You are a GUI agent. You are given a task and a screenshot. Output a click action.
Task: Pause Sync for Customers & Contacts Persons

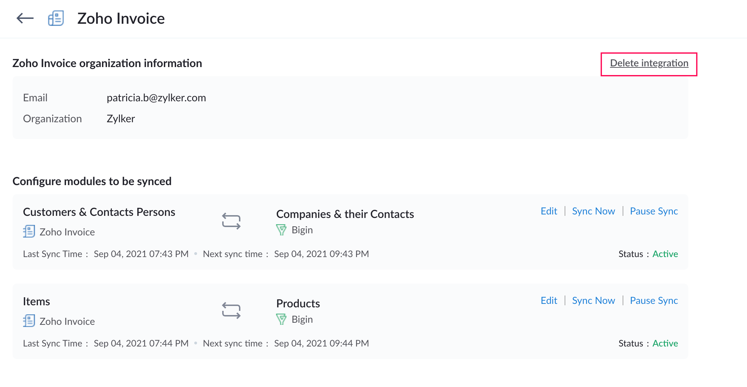(x=654, y=211)
